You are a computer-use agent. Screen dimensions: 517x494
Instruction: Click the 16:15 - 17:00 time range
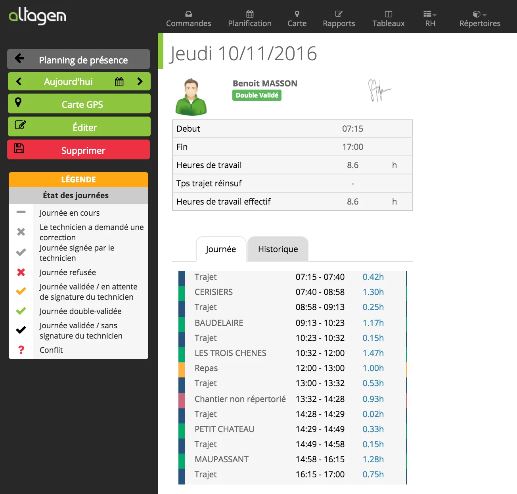point(320,474)
